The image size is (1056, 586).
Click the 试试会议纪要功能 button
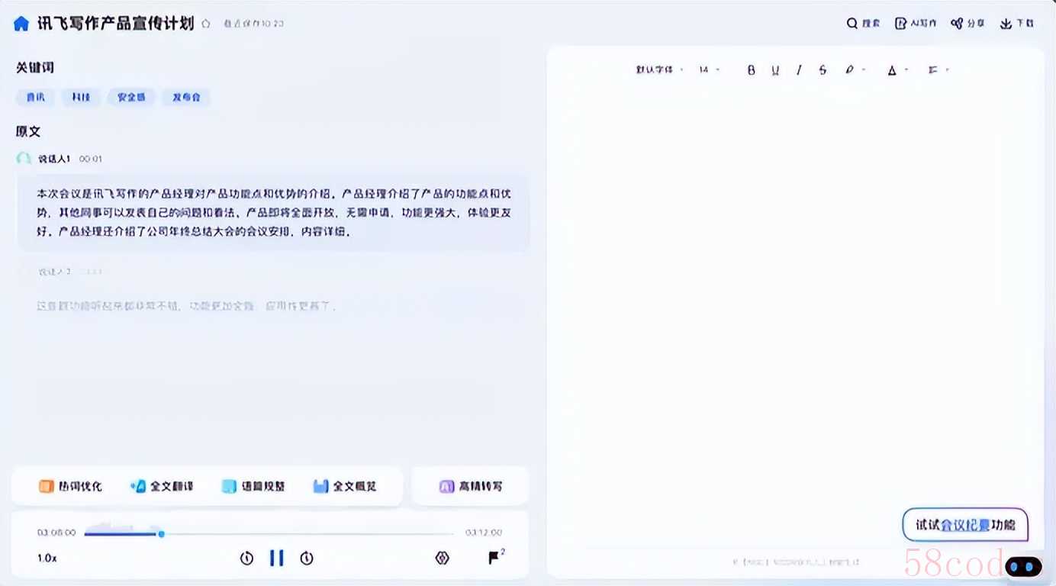[965, 525]
